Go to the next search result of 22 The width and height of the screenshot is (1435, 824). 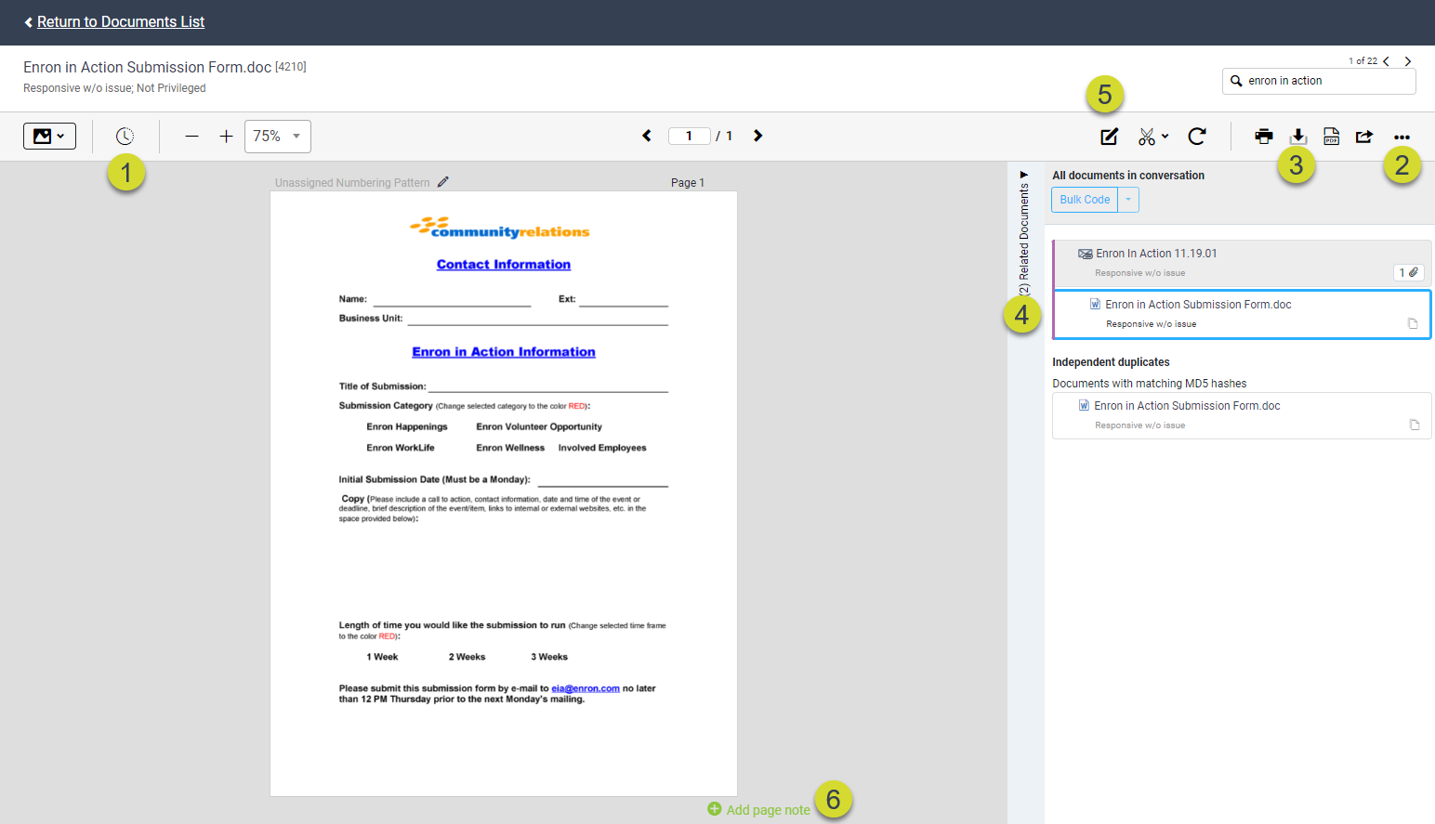[x=1408, y=61]
